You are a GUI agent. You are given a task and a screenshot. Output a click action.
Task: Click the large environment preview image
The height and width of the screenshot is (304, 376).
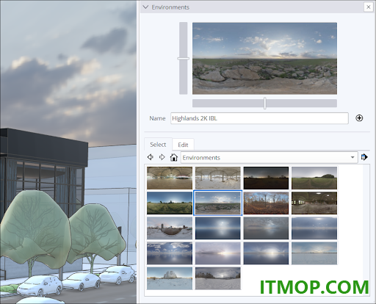pos(264,59)
